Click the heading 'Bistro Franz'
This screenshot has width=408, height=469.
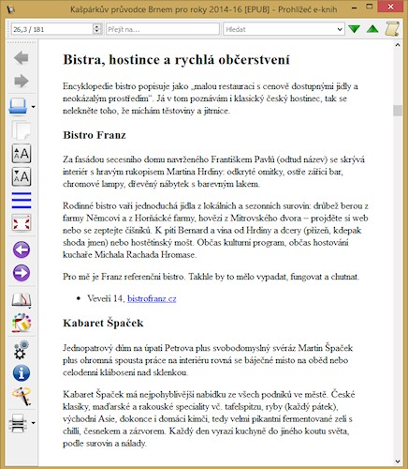point(95,135)
